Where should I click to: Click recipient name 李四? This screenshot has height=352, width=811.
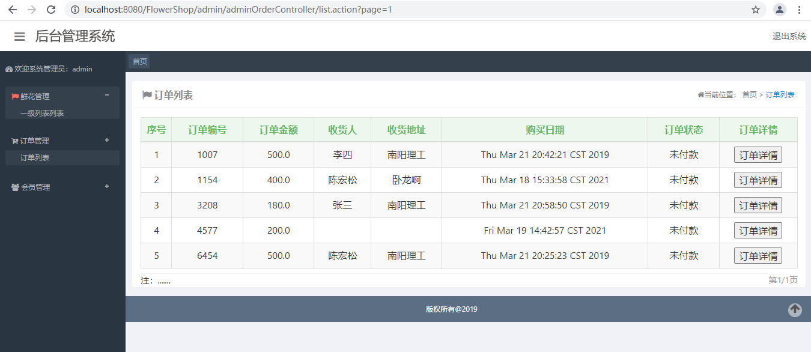click(342, 155)
